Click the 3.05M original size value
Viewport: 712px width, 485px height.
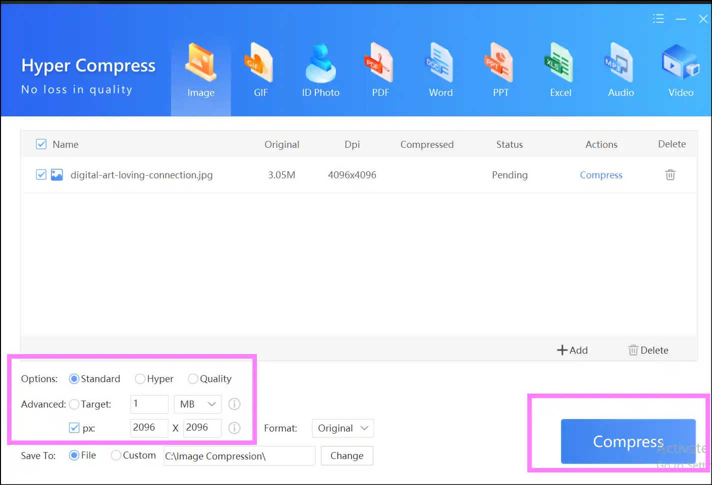pos(281,175)
